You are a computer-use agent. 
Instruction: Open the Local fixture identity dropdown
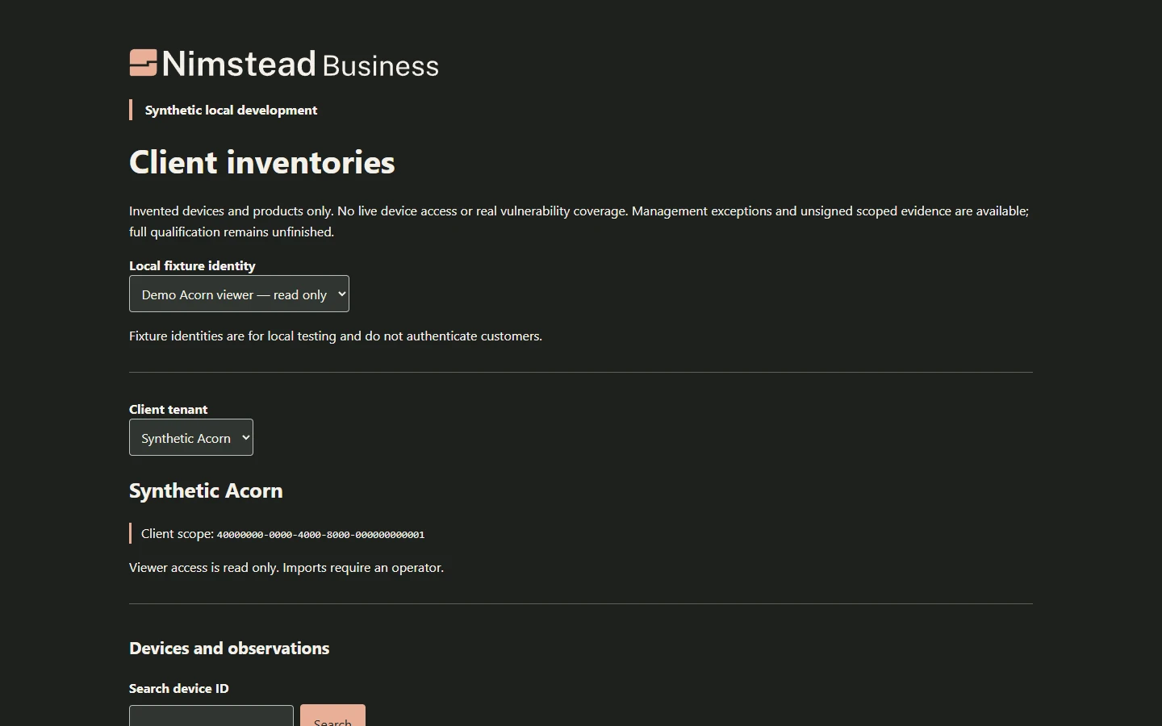click(x=239, y=294)
